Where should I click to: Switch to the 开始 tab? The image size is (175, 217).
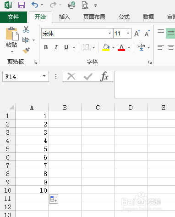tap(40, 17)
